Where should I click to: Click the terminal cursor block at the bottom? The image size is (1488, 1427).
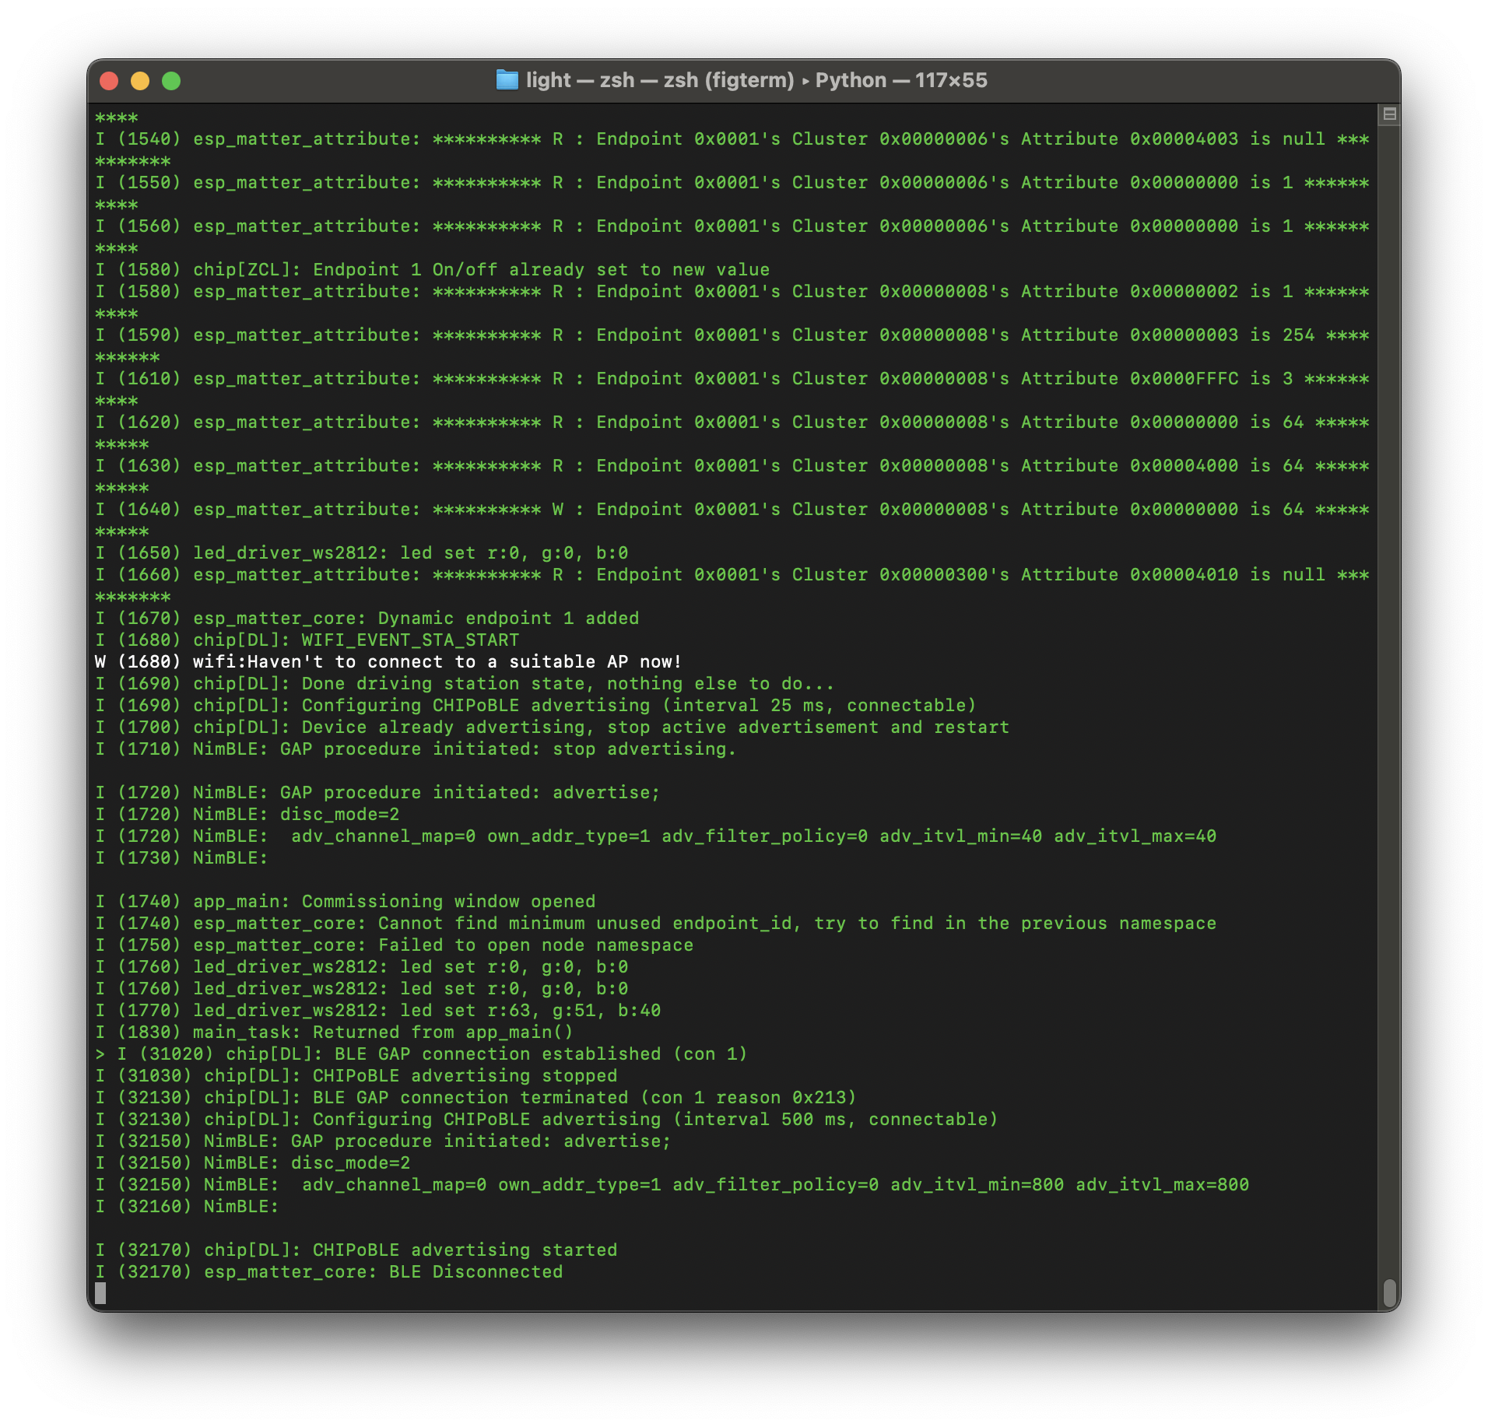coord(100,1293)
